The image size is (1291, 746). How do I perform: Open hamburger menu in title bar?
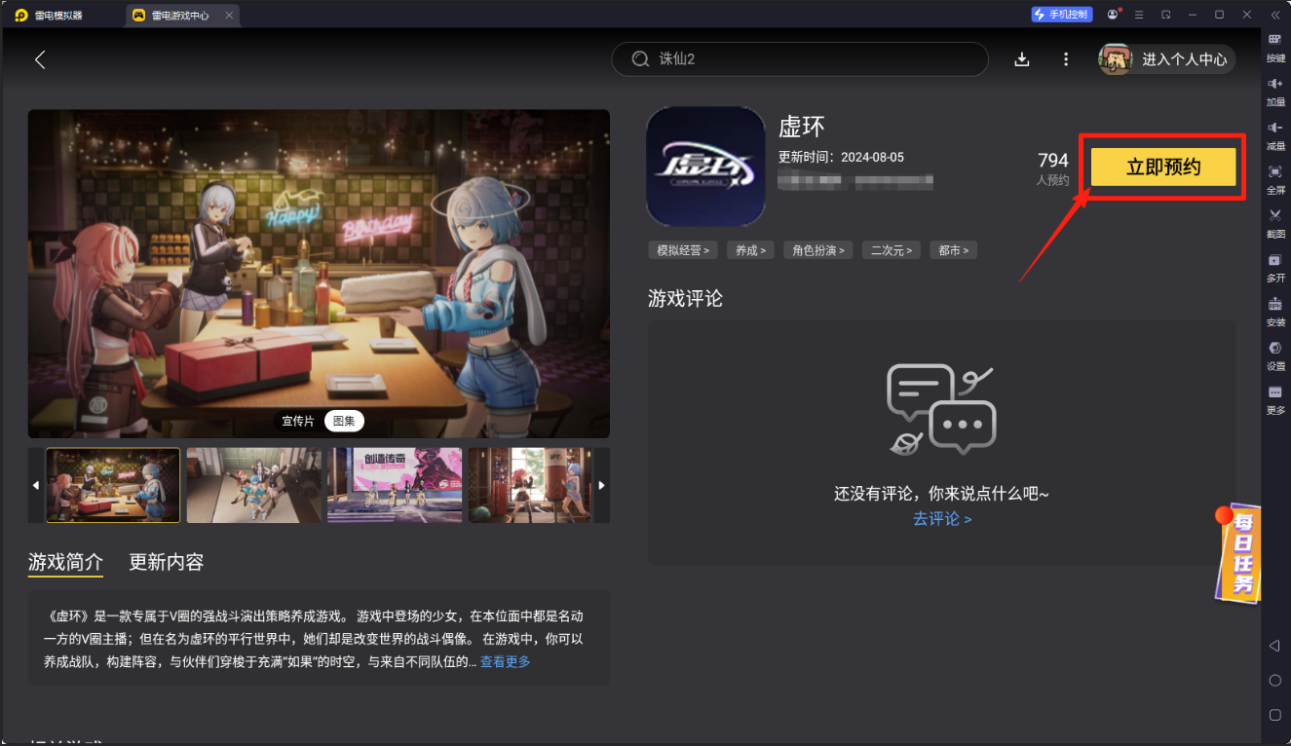[x=1139, y=15]
